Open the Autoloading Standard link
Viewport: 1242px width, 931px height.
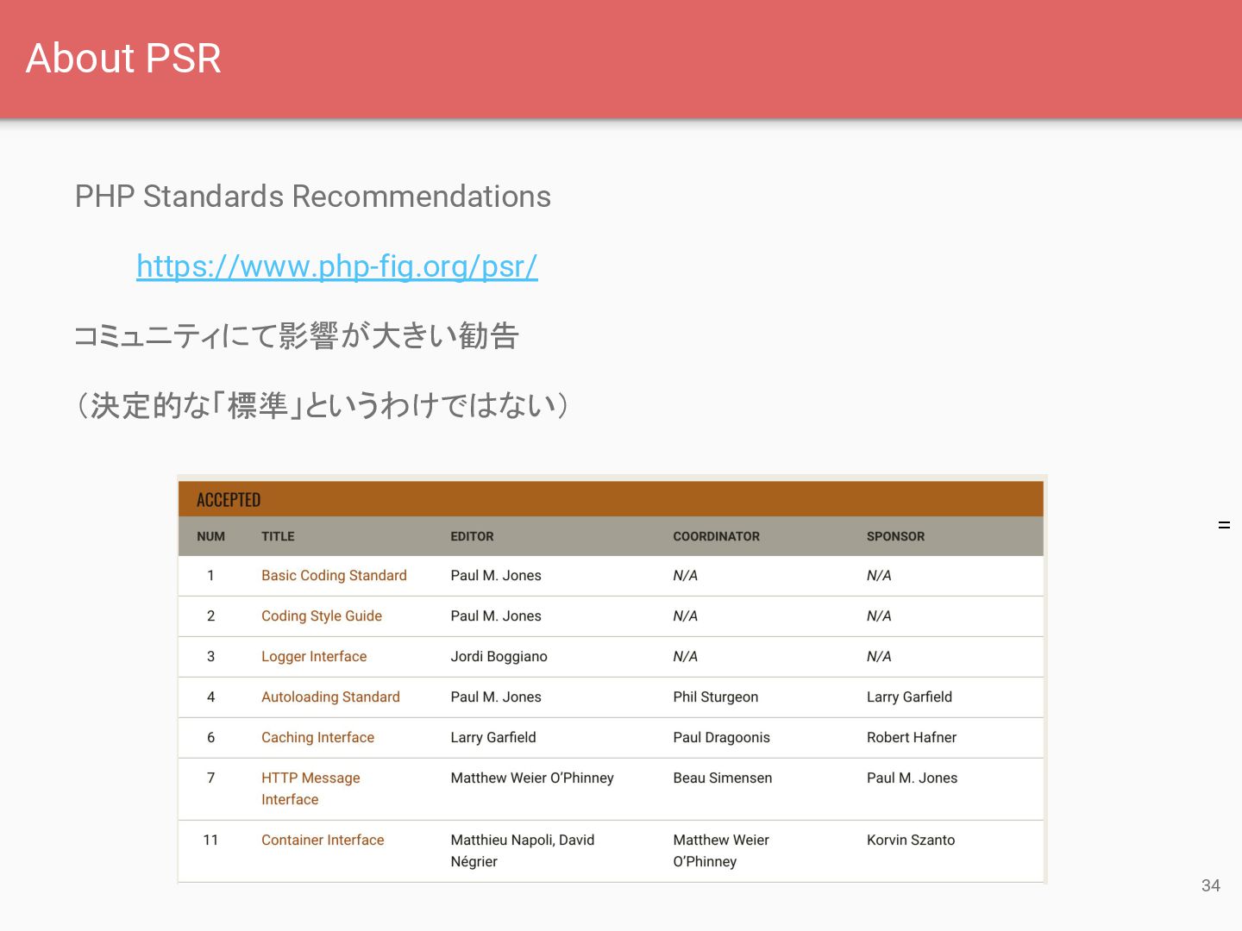click(x=330, y=697)
